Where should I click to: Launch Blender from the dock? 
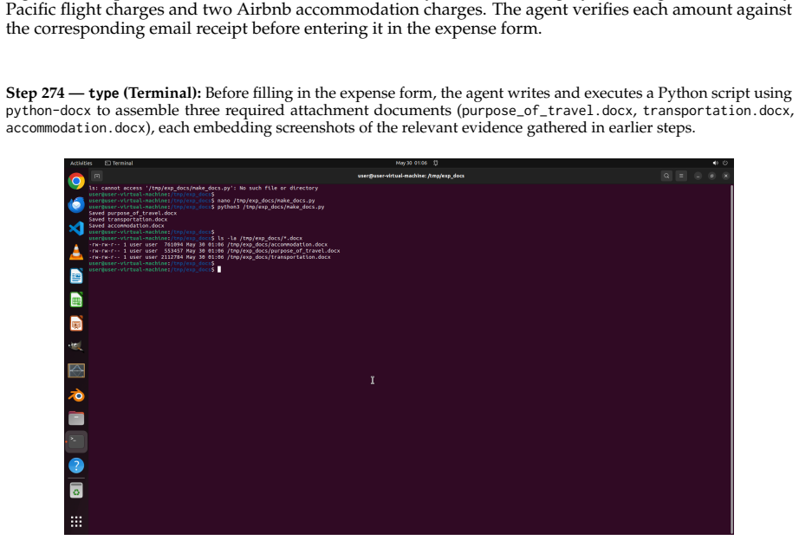[76, 395]
